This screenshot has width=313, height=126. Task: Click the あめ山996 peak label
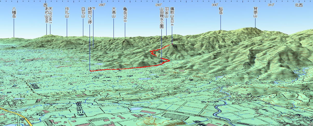point(47,16)
